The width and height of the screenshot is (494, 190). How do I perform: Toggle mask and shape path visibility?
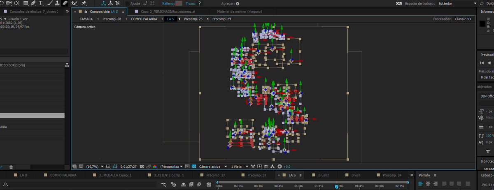115,166
